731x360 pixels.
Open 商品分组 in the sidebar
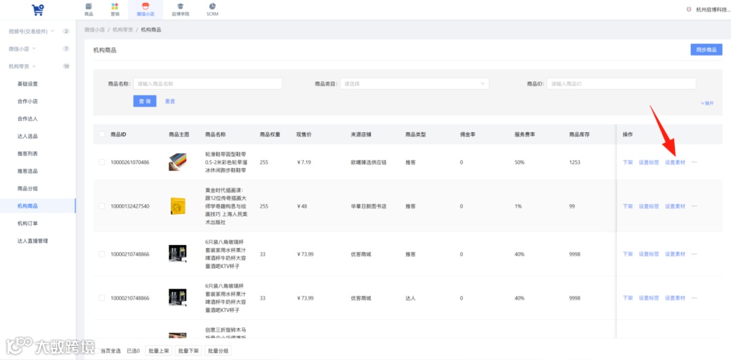point(28,188)
